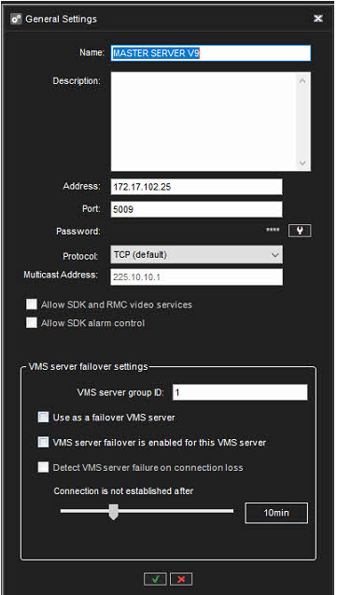Click the 10min timeout value box
This screenshot has height=595, width=337.
tap(276, 513)
